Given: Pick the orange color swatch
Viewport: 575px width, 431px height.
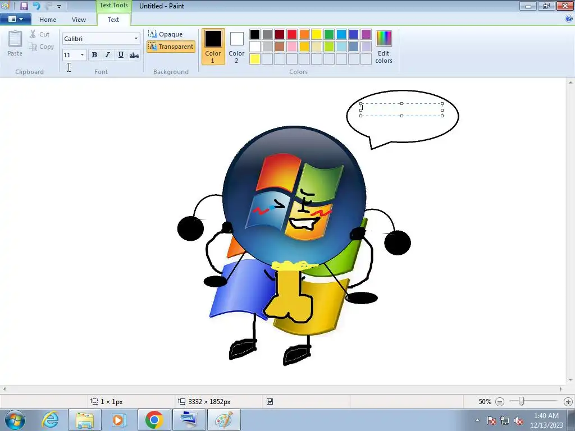Looking at the screenshot, I should pyautogui.click(x=304, y=34).
